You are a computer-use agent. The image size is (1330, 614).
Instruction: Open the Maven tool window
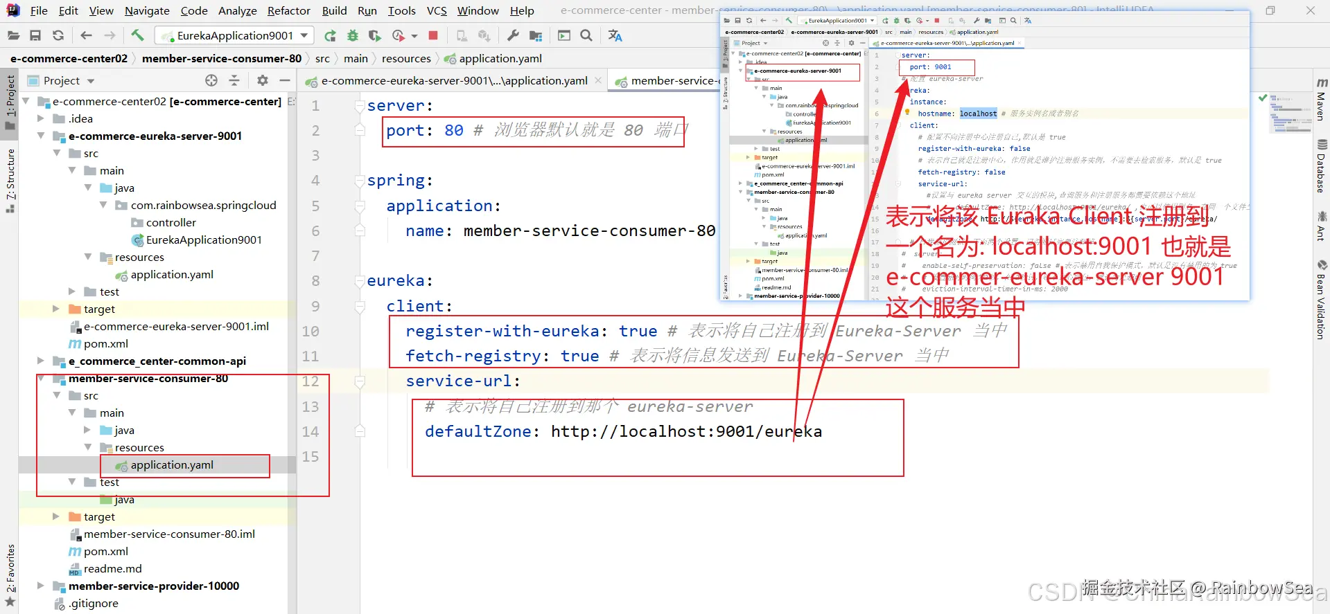pyautogui.click(x=1322, y=99)
